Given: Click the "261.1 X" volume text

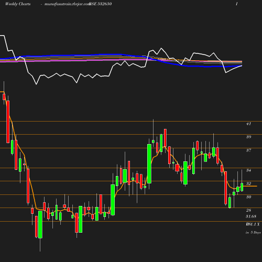Looking at the screenshot, I should [x=253, y=224].
